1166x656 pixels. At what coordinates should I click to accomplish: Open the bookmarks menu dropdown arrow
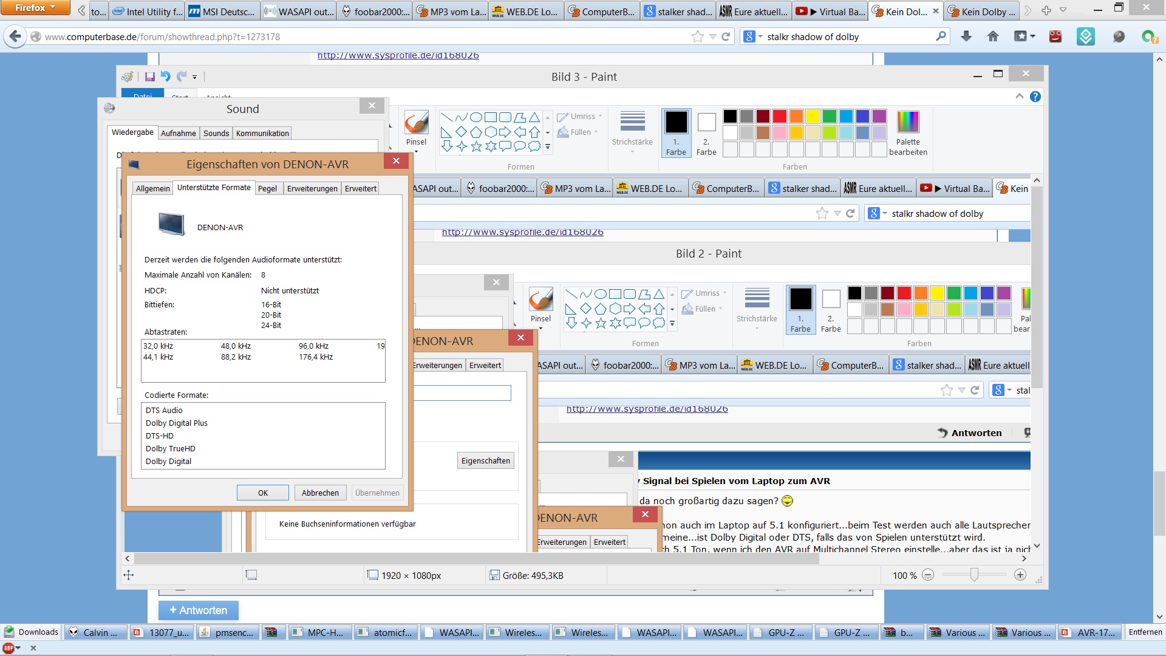point(1032,36)
